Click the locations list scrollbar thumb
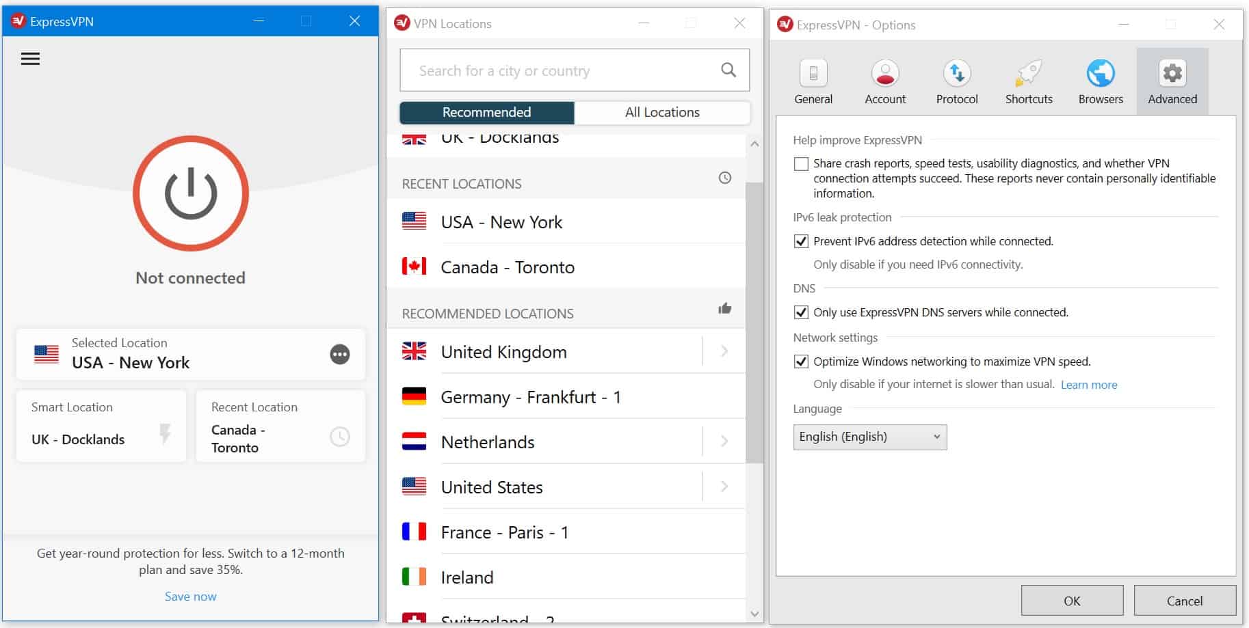Screen dimensions: 1249x628 [x=754, y=321]
